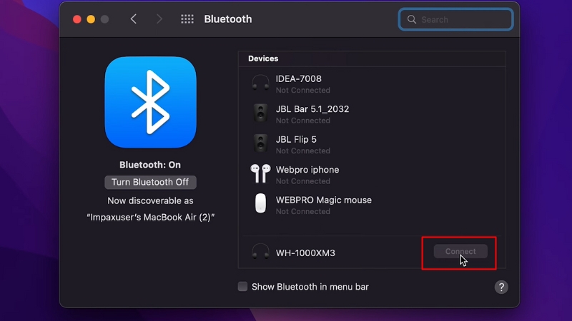Click the JBL Flip 5 speaker icon
Screen dimensions: 572x321
coord(260,143)
